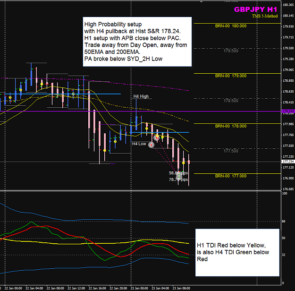Click the 22 Jan 16:00 time label
Image resolution: width=295 pixels, height=291 pixels.
pos(97,288)
